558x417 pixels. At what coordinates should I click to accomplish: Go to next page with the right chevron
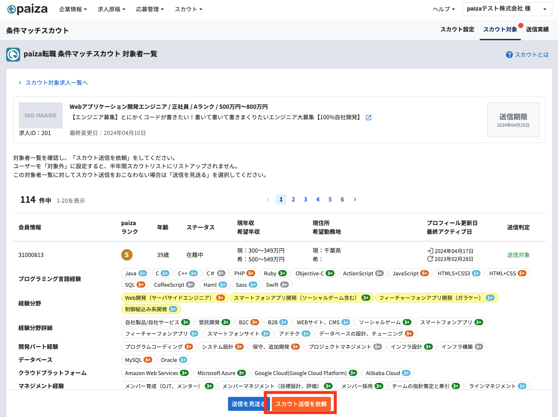pos(355,199)
